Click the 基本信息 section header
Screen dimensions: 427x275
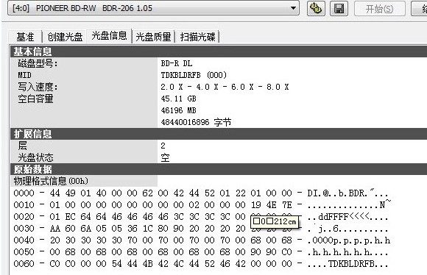pos(219,51)
